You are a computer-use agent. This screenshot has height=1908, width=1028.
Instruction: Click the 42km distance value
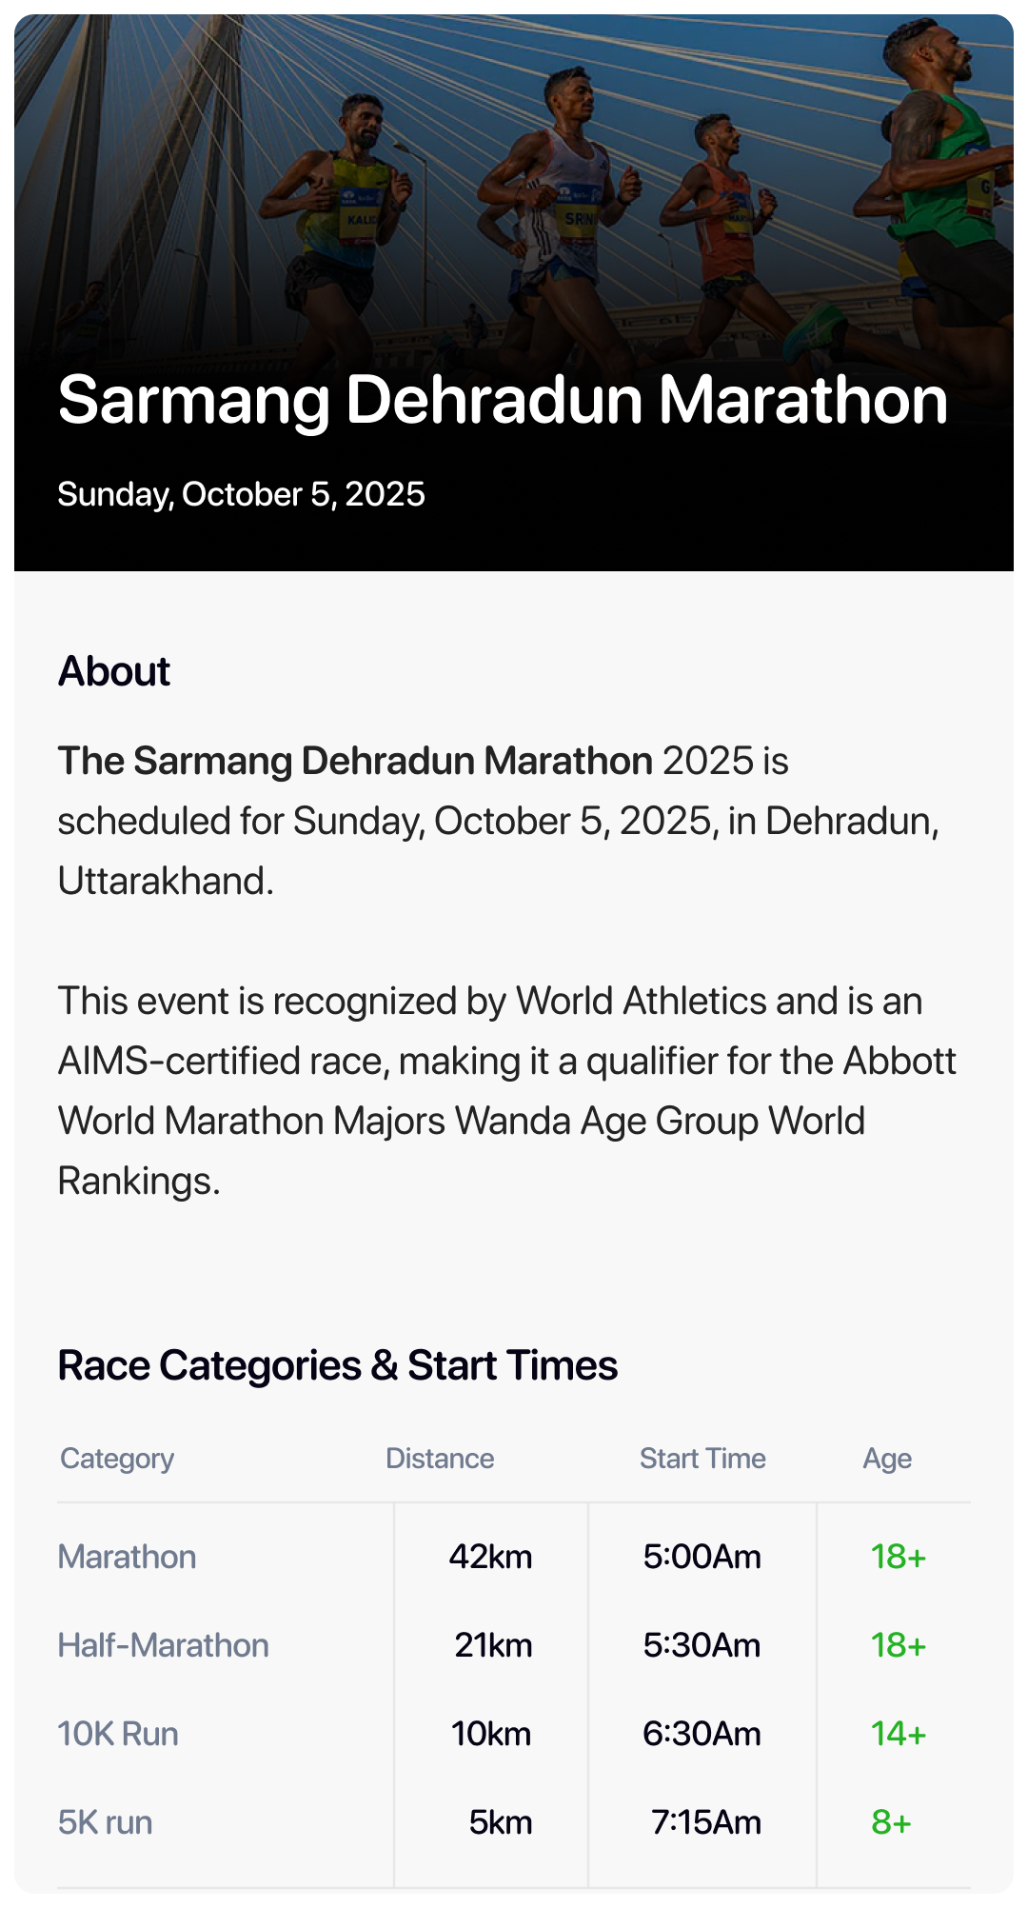pyautogui.click(x=491, y=1557)
